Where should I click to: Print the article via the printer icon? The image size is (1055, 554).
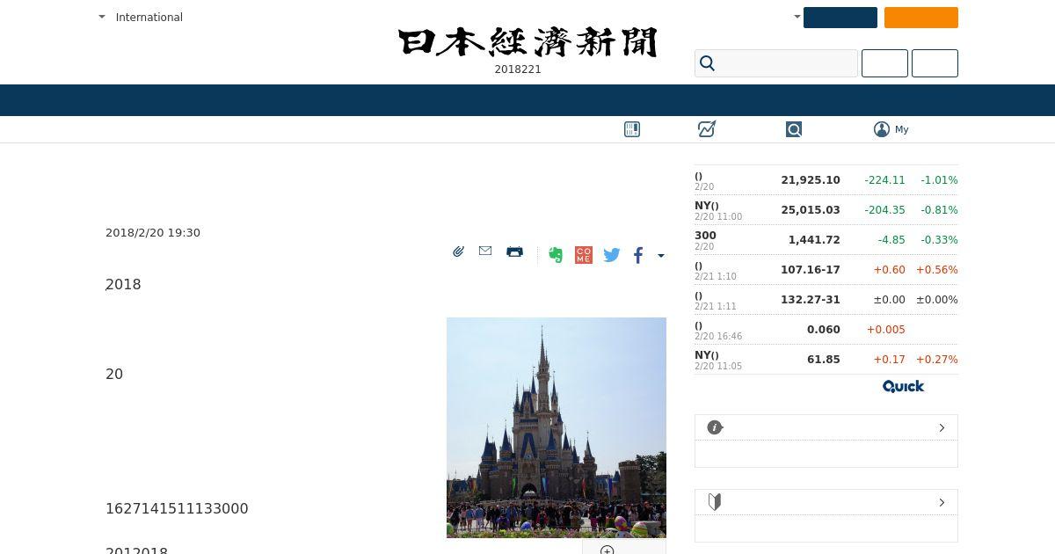(x=515, y=251)
